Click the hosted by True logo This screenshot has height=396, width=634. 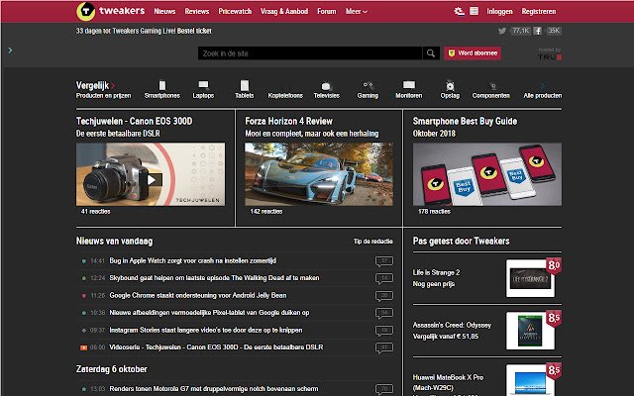coord(550,54)
